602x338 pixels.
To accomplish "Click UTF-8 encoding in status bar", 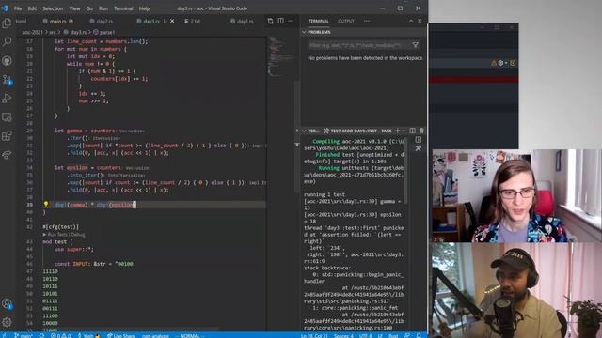I will (x=366, y=336).
